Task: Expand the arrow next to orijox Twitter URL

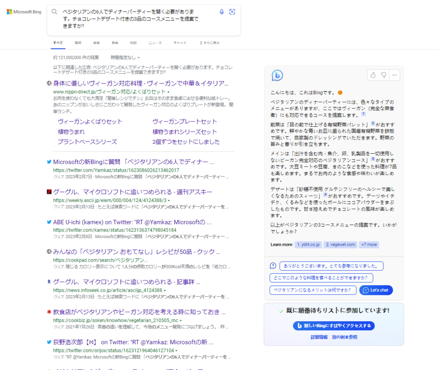Action: (x=176, y=351)
